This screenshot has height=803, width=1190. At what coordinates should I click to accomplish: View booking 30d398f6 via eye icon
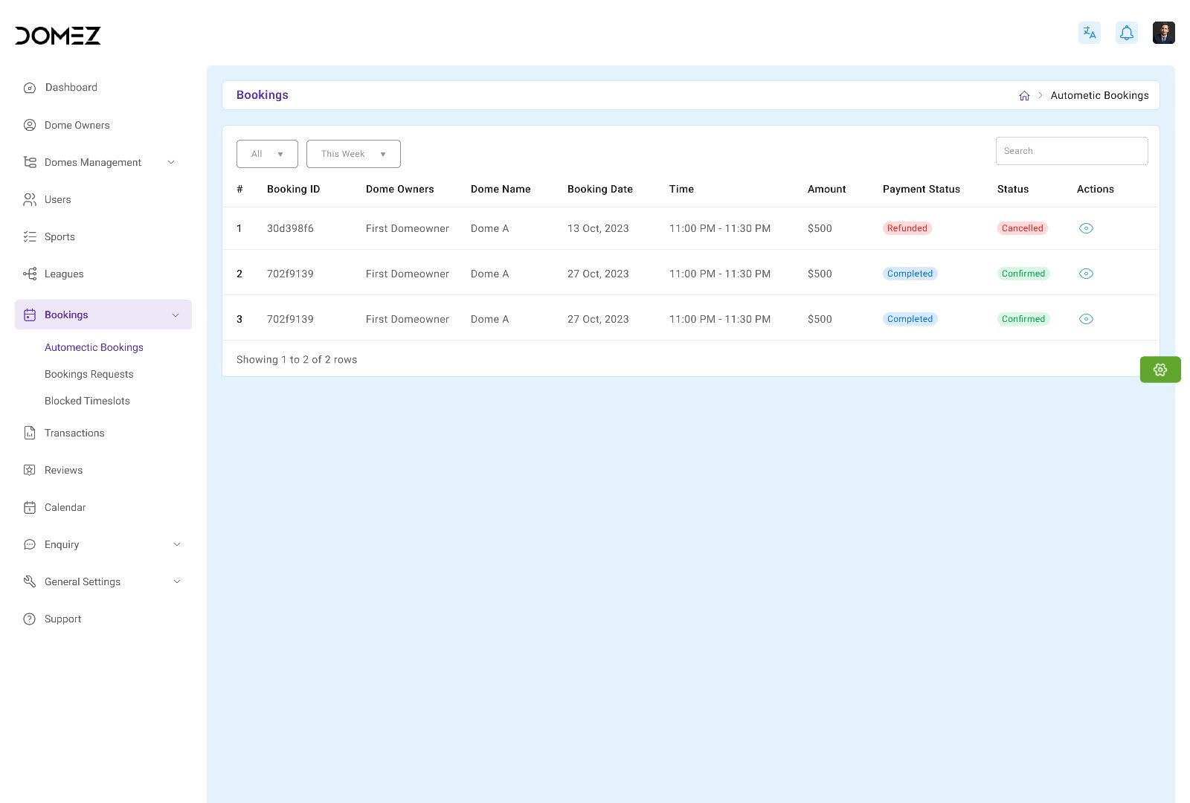[x=1086, y=228]
